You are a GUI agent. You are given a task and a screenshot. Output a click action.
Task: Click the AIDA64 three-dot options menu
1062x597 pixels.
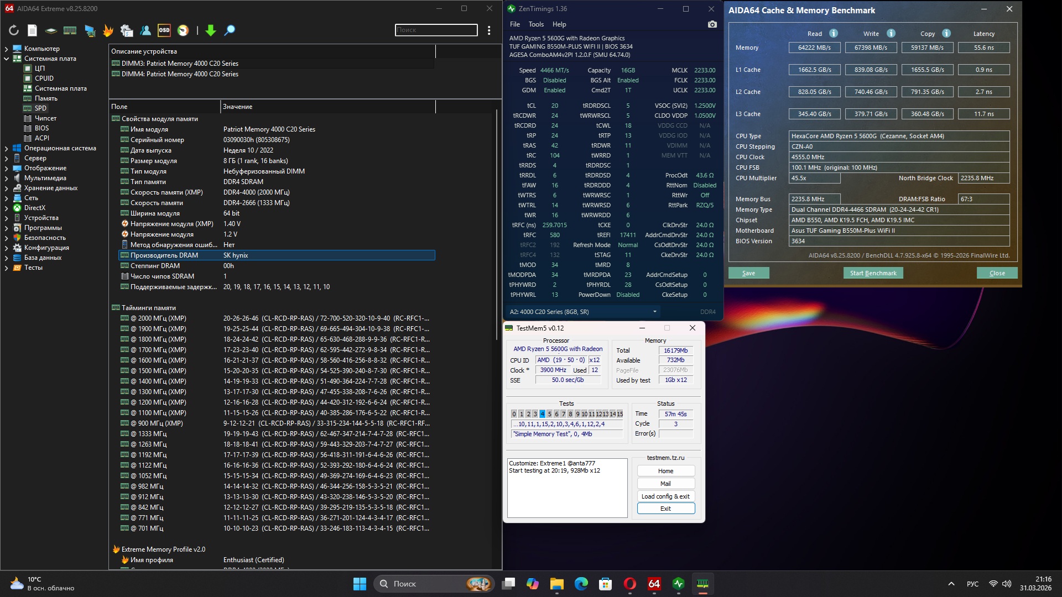[x=489, y=30]
